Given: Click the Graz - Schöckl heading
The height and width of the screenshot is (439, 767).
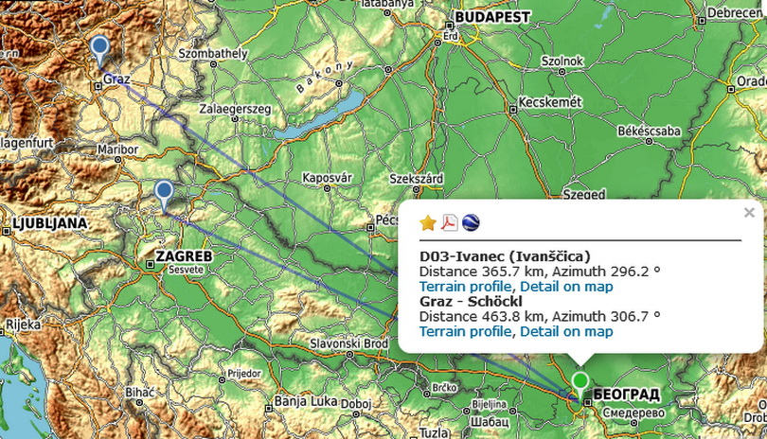Looking at the screenshot, I should 471,301.
